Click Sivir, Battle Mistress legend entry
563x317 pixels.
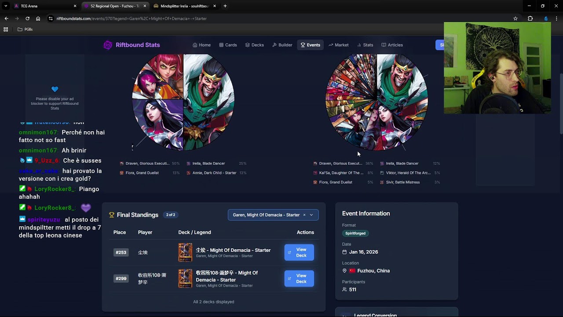click(x=410, y=182)
